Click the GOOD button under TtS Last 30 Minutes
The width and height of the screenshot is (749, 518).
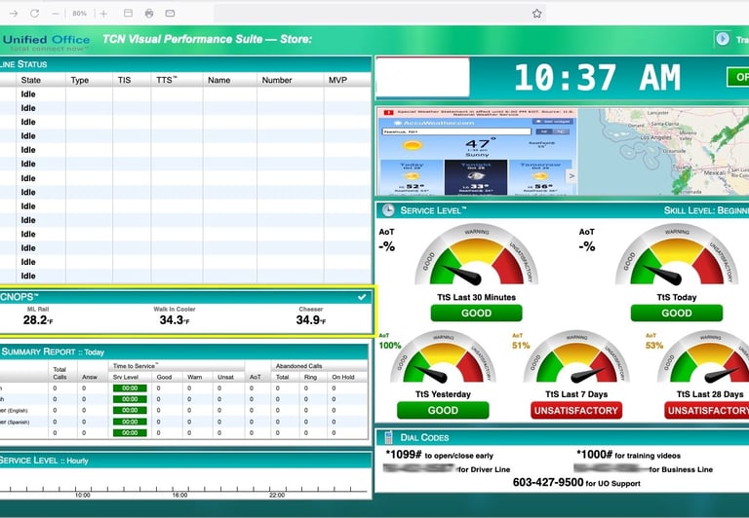pyautogui.click(x=476, y=313)
